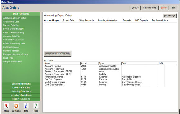The height and width of the screenshot is (114, 180).
Task: Click Import Chart of Accounts button
Action: 58,54
